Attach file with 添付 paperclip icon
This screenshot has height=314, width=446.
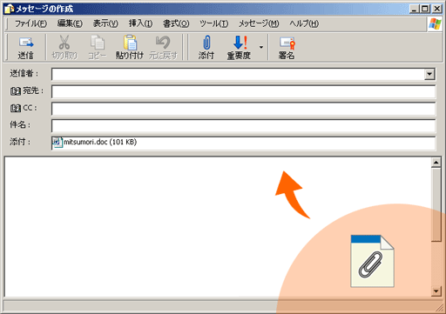(206, 43)
